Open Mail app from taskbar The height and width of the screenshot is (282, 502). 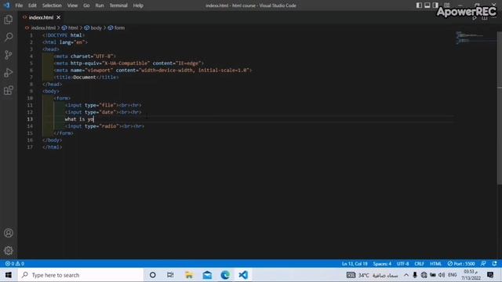point(207,275)
